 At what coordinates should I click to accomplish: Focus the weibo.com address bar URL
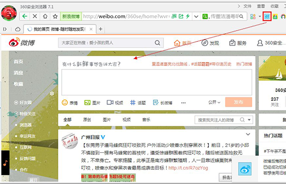click(x=126, y=16)
